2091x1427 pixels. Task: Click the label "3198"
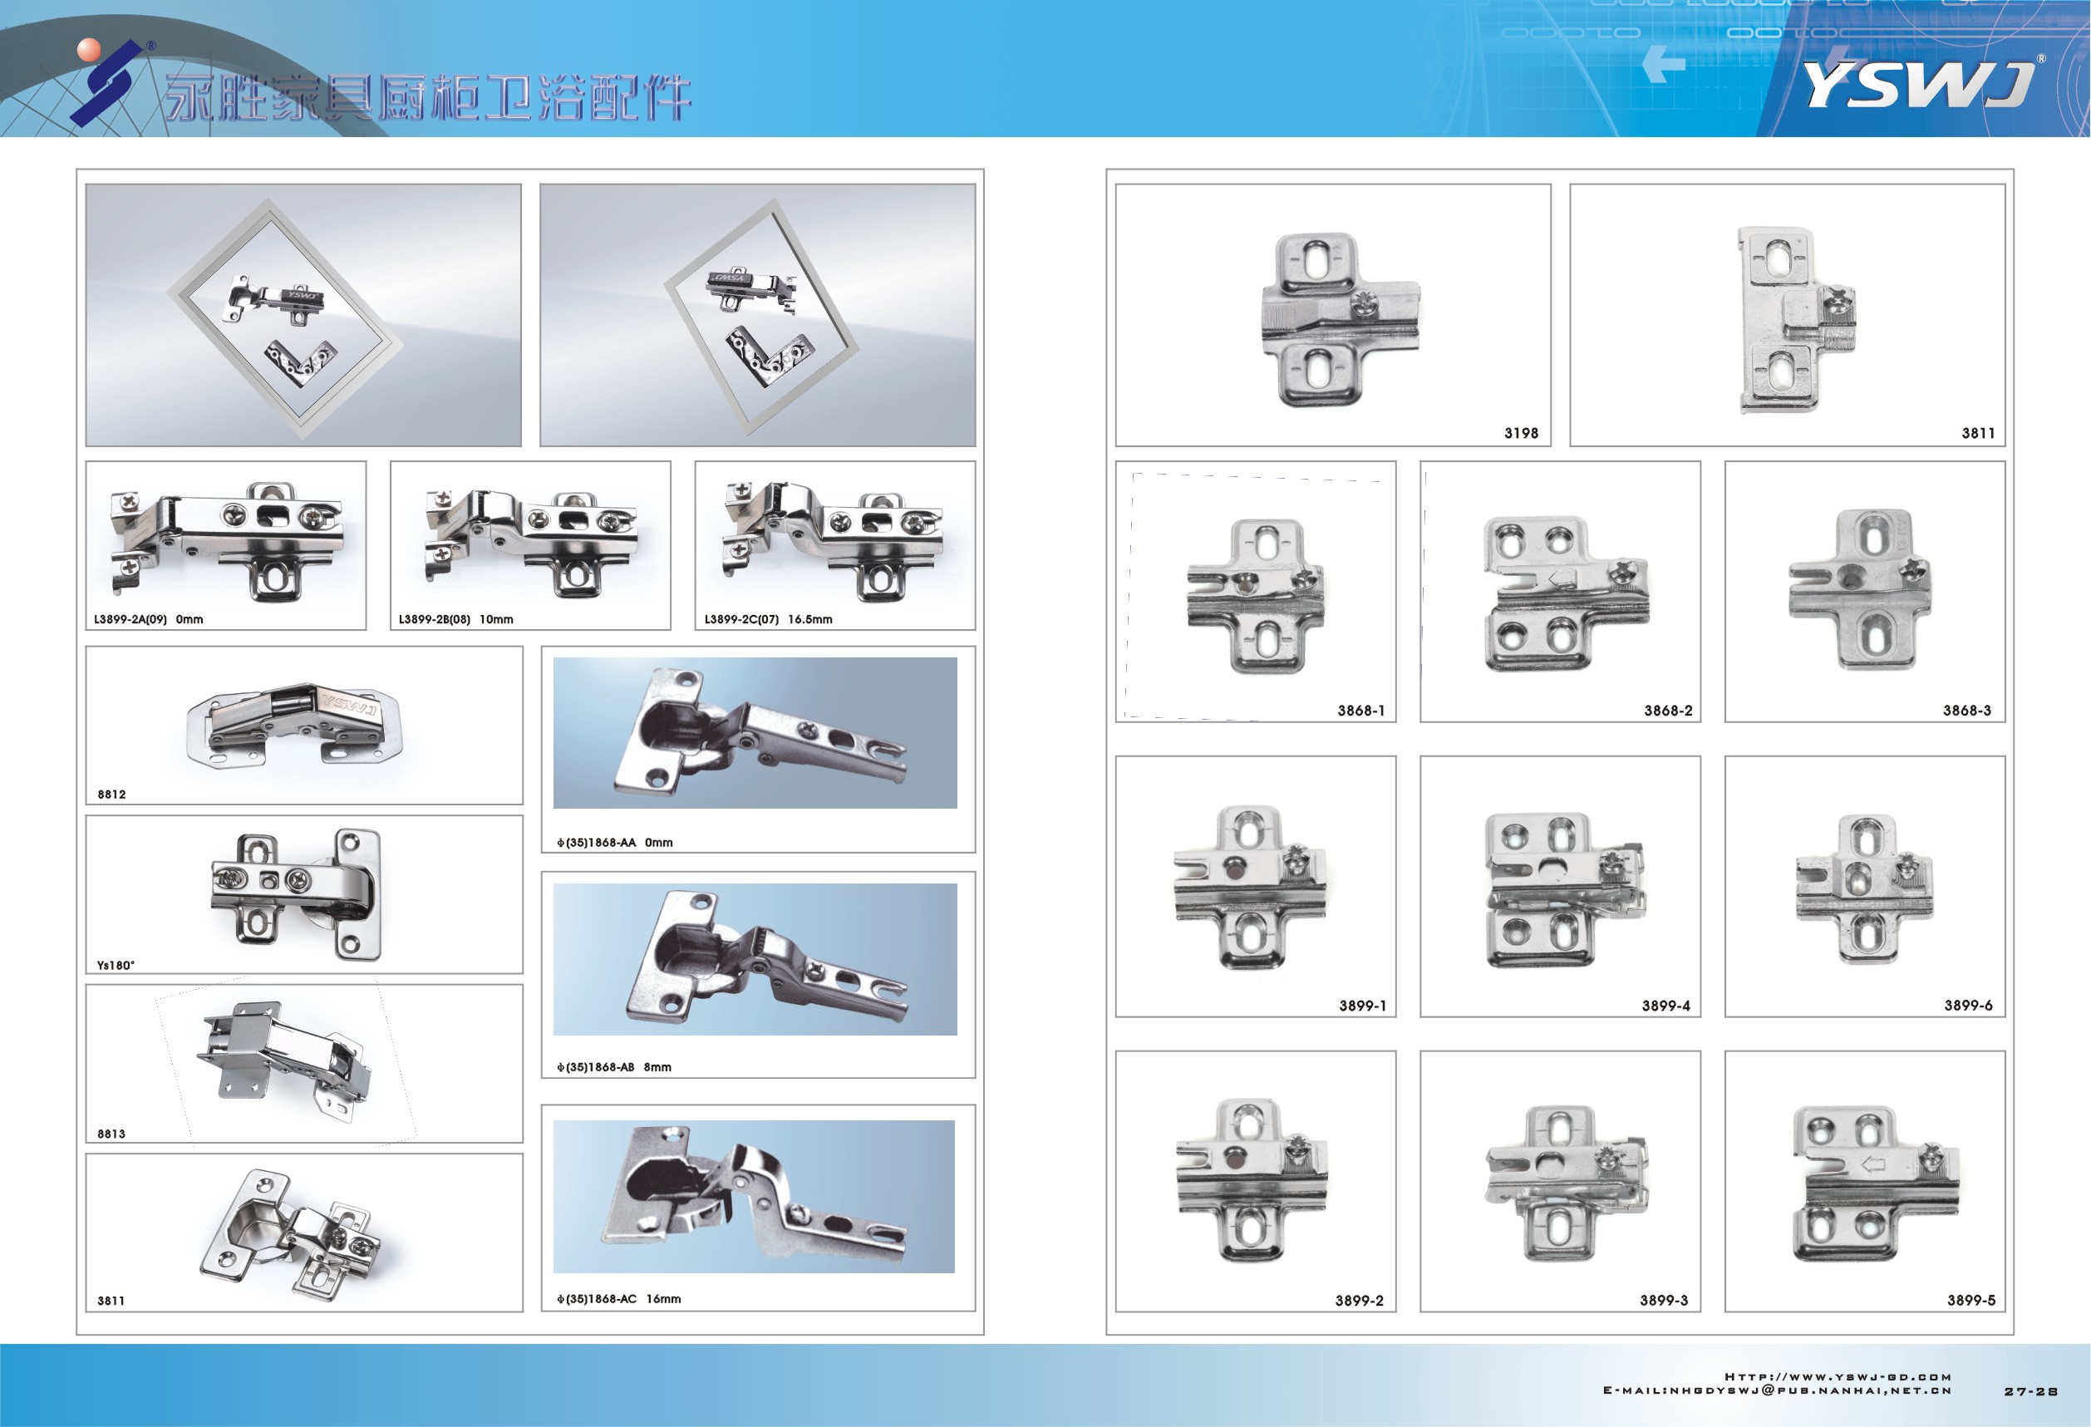(1522, 433)
